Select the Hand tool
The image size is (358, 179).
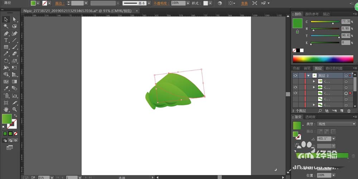6,110
